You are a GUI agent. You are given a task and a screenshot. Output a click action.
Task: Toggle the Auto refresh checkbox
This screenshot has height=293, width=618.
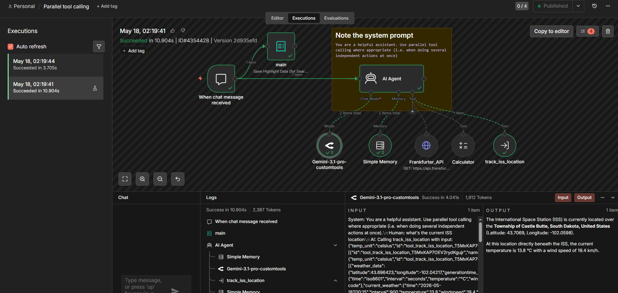(11, 47)
